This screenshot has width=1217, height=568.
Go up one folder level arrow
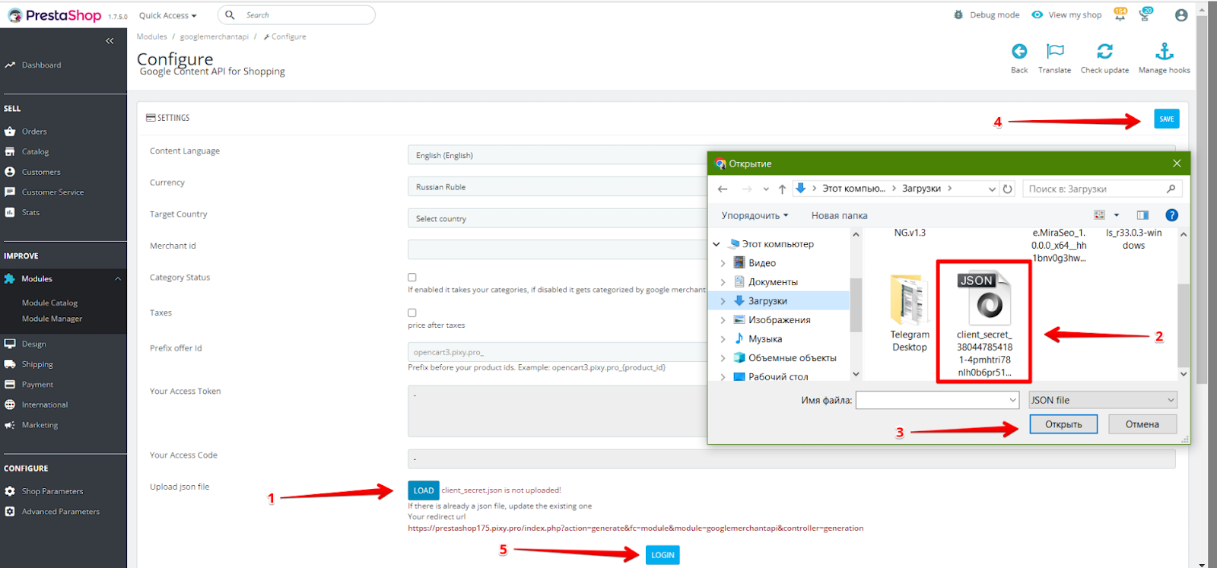[782, 189]
